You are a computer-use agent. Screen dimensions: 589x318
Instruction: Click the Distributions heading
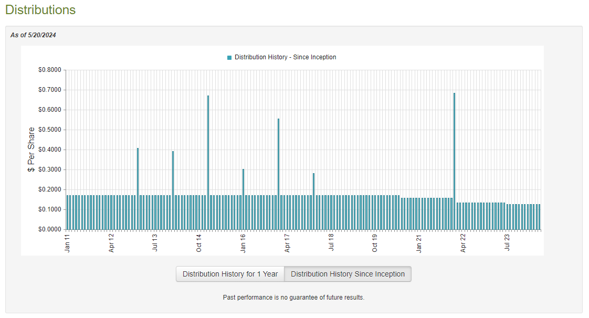[40, 10]
